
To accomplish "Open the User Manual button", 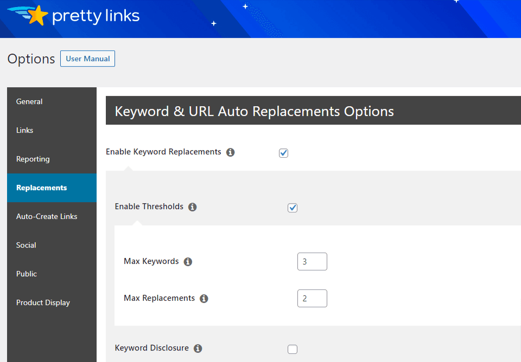I will click(87, 59).
